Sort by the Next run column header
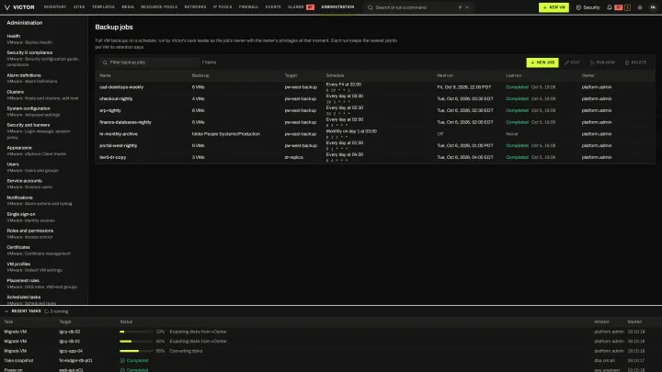 [445, 75]
